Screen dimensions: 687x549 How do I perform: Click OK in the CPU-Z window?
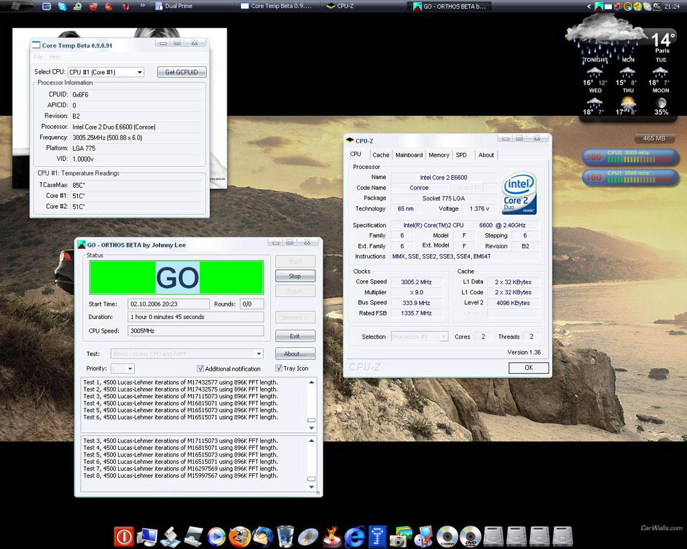click(x=529, y=368)
